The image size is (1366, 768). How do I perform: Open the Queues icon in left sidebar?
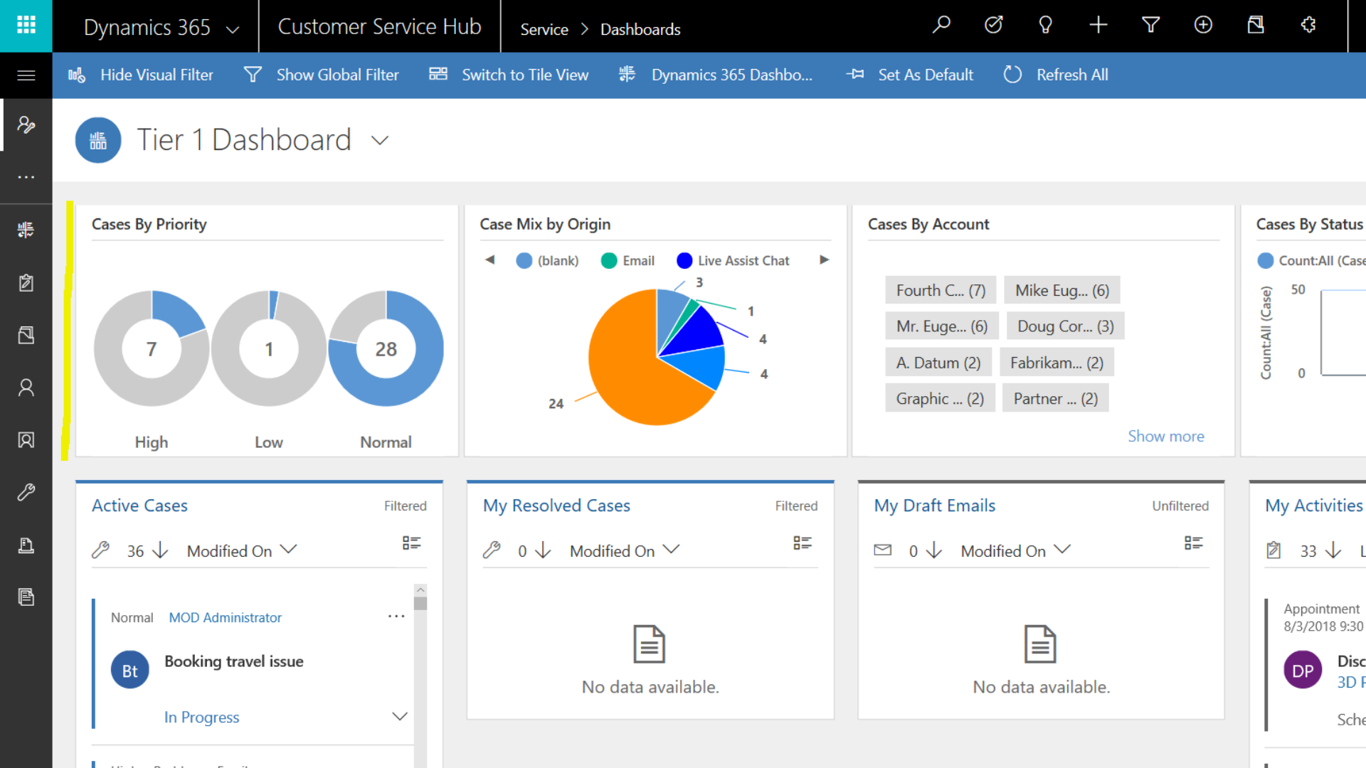pyautogui.click(x=26, y=545)
